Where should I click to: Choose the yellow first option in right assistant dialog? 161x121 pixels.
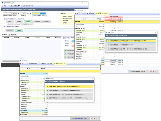coord(131,41)
